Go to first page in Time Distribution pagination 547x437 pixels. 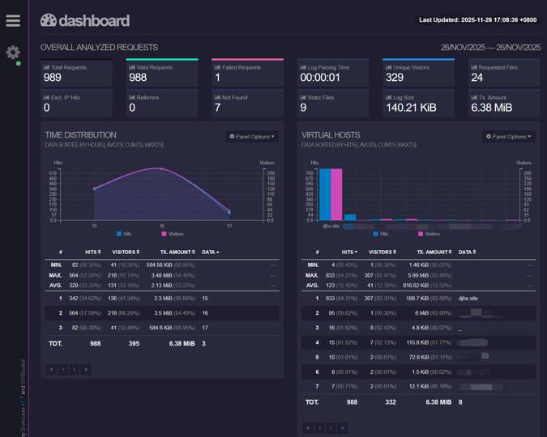51,369
